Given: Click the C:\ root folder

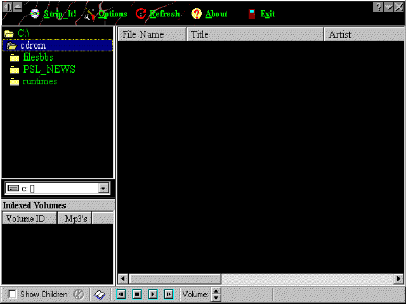Looking at the screenshot, I should pos(23,34).
